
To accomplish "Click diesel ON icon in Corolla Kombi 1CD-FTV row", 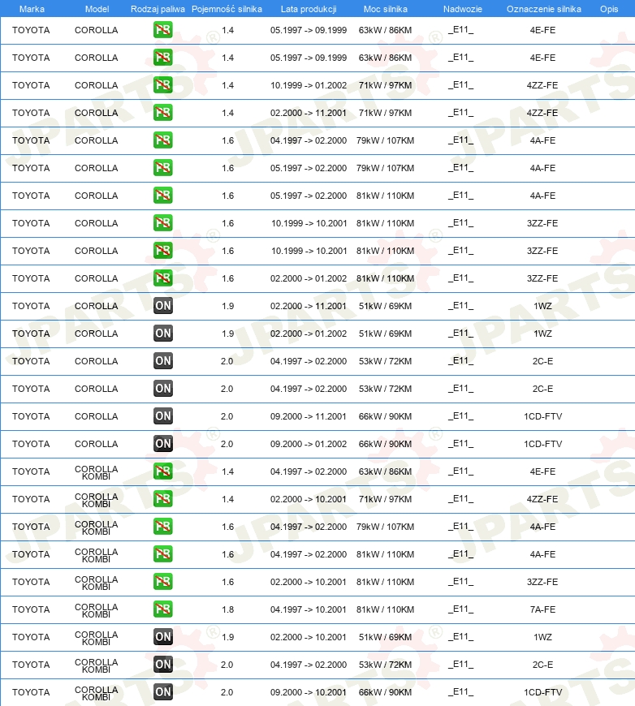I will 162,692.
